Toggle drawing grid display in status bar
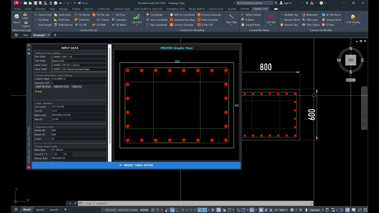Screen dimensions: 379x213 coord(153,210)
